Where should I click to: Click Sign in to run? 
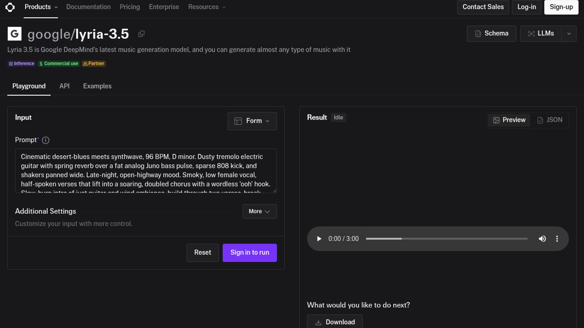tap(250, 253)
